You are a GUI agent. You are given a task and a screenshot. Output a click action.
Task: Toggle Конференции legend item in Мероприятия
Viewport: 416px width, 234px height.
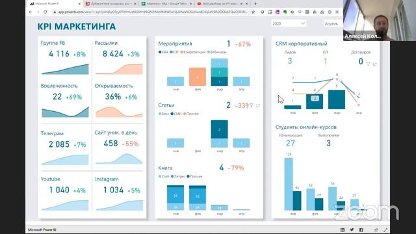193,52
